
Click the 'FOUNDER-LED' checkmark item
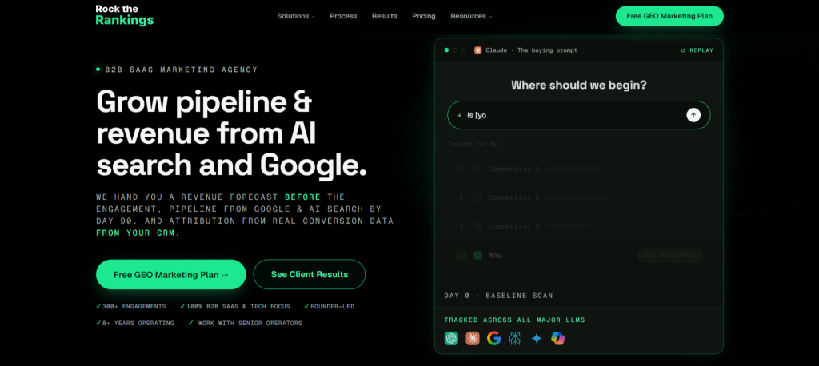329,307
